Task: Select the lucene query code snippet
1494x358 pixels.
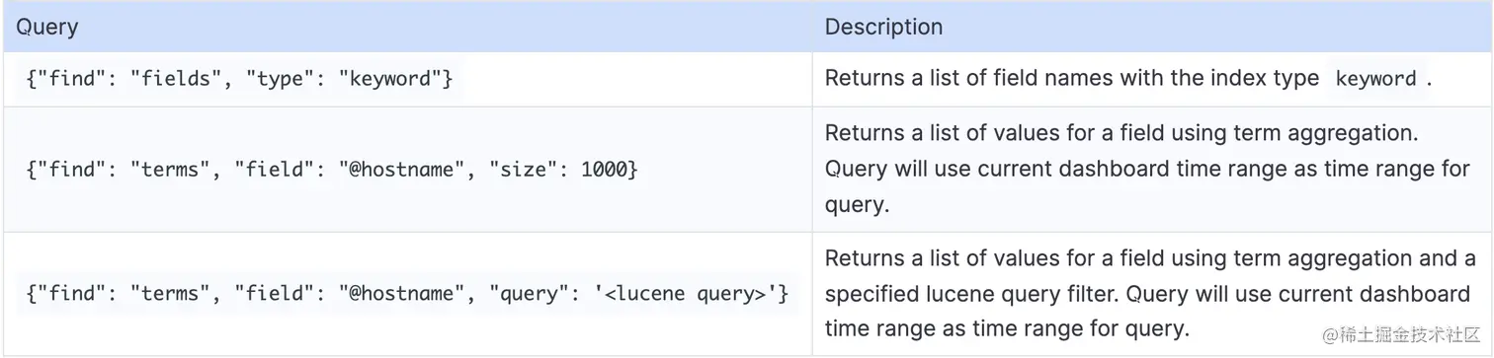Action: [x=407, y=294]
